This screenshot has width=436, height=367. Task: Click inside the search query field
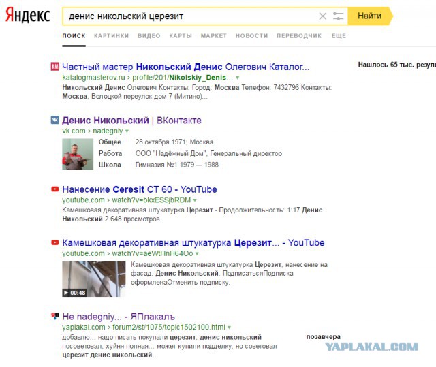point(191,16)
